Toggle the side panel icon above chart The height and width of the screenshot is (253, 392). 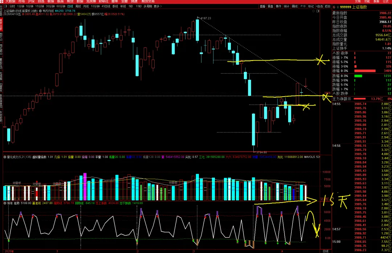click(318, 11)
